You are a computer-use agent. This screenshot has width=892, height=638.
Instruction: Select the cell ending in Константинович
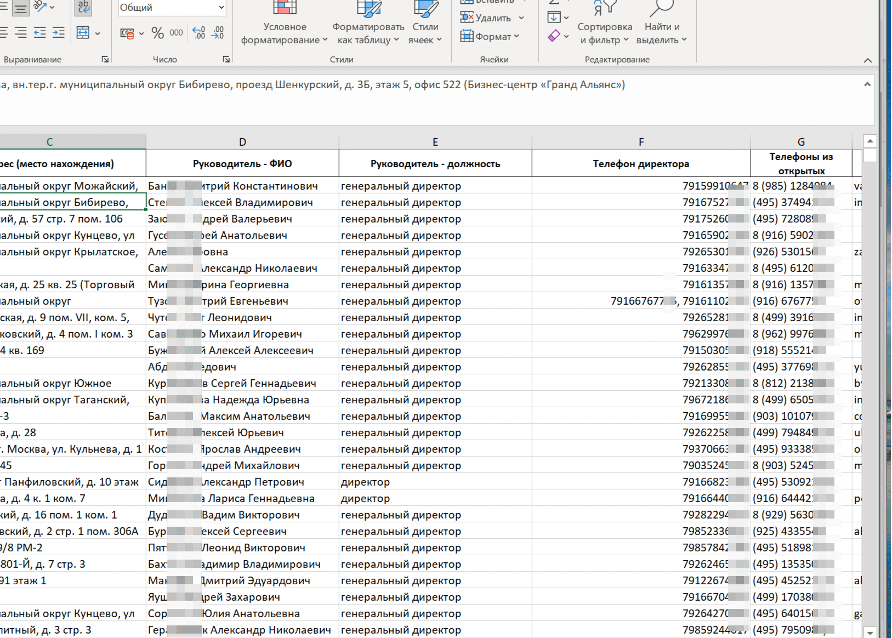click(242, 186)
